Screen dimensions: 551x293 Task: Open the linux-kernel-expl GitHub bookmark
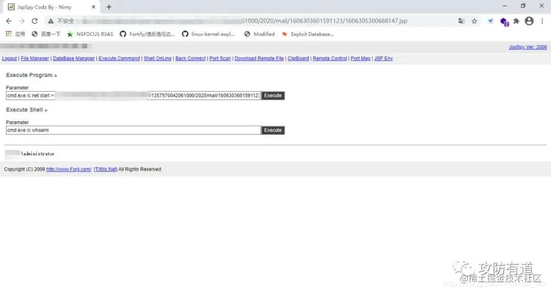tap(208, 34)
